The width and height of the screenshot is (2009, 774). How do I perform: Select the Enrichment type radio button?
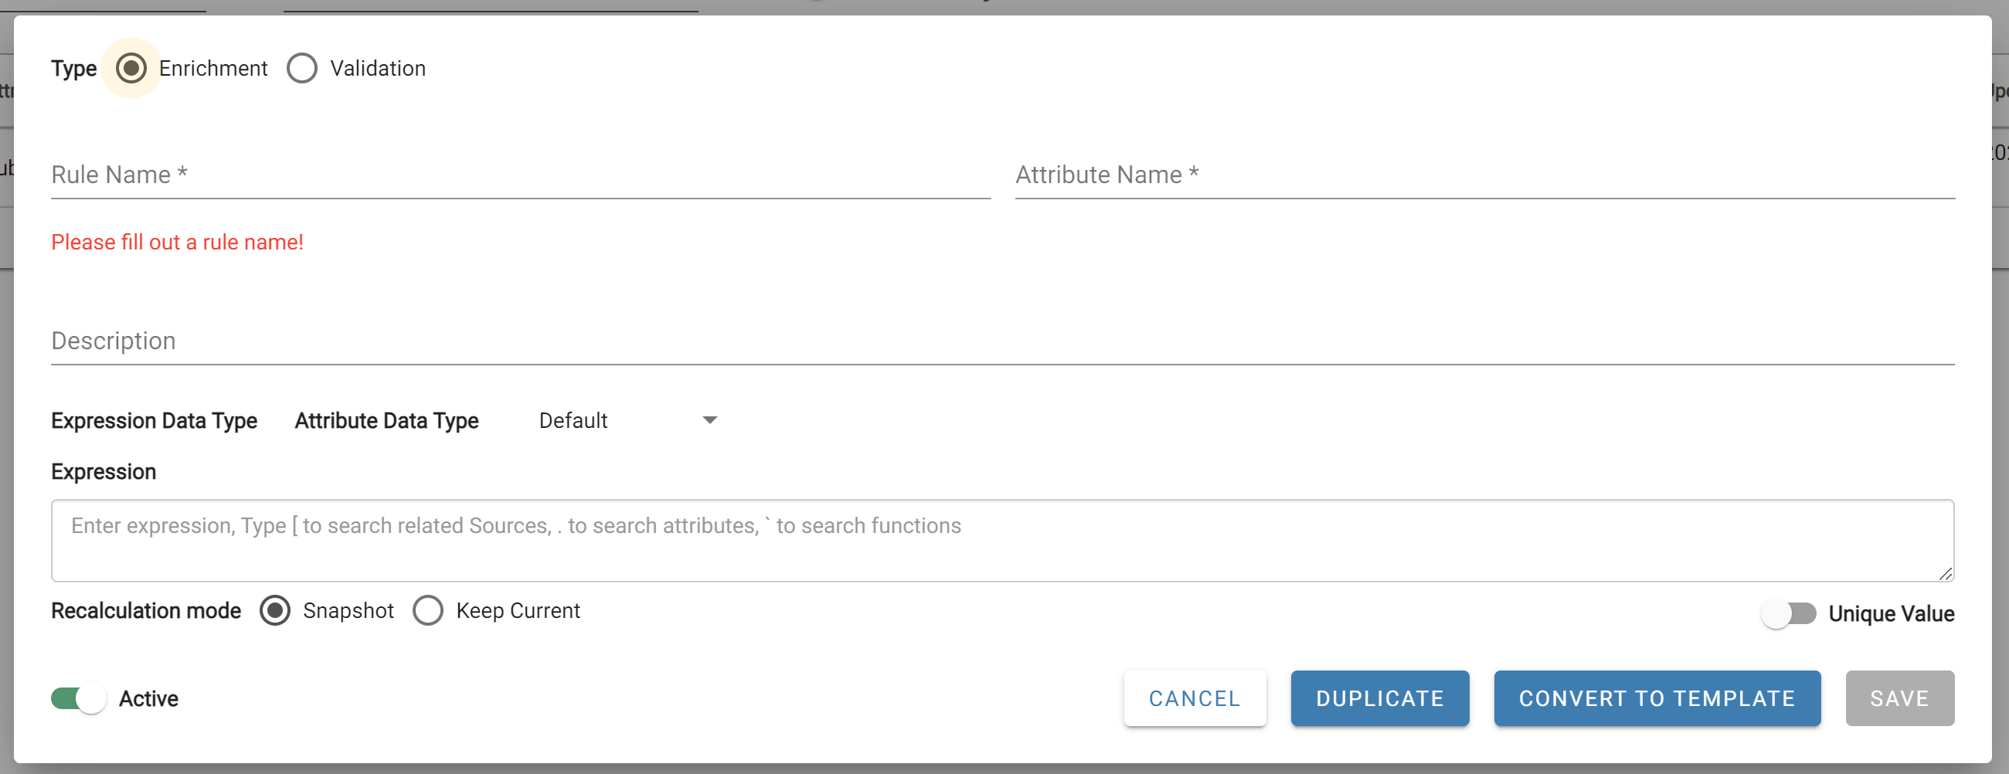tap(131, 69)
